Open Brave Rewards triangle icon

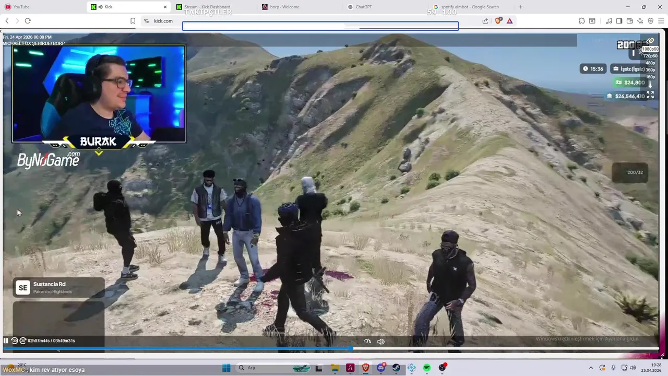coord(509,21)
